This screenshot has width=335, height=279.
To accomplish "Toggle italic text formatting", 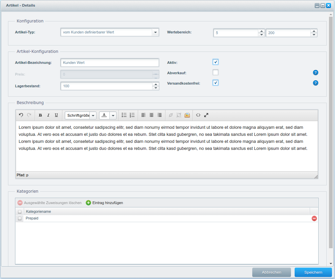I will point(48,115).
